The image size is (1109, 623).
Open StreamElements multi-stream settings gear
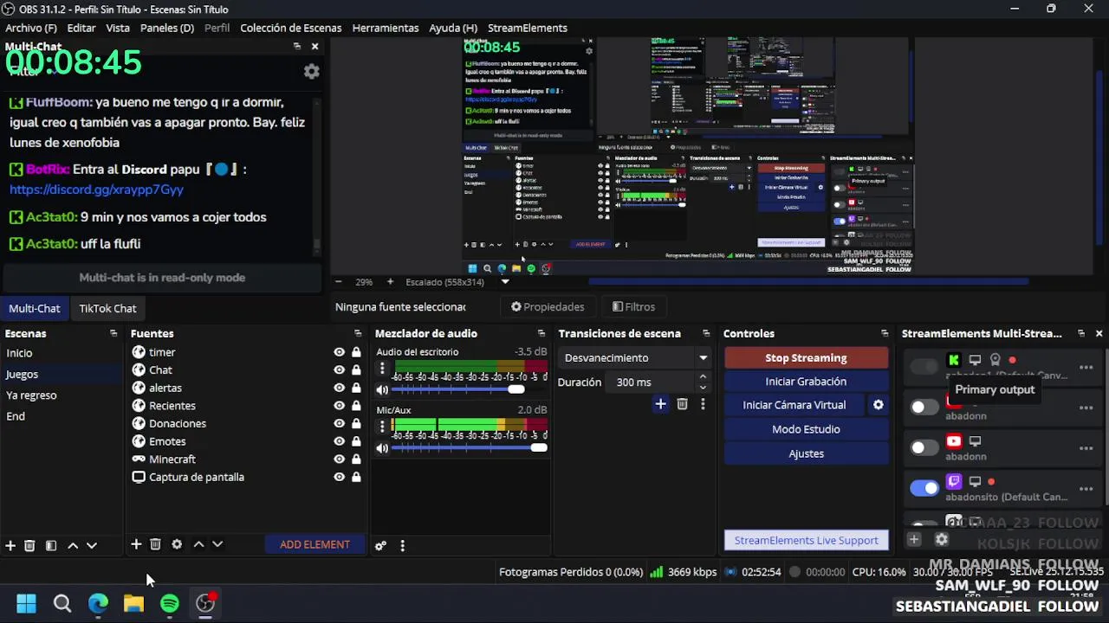pos(942,539)
